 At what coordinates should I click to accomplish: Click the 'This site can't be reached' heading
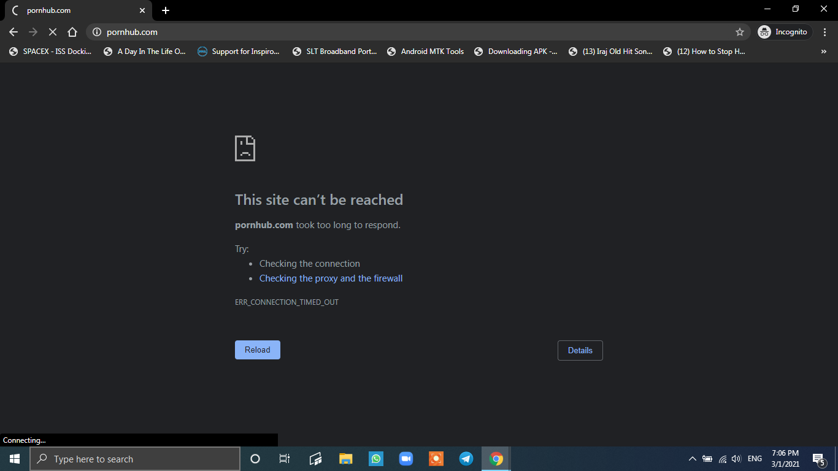point(319,200)
